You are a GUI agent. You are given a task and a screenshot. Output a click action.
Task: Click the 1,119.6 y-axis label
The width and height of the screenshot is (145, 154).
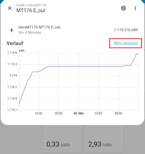click(12, 53)
